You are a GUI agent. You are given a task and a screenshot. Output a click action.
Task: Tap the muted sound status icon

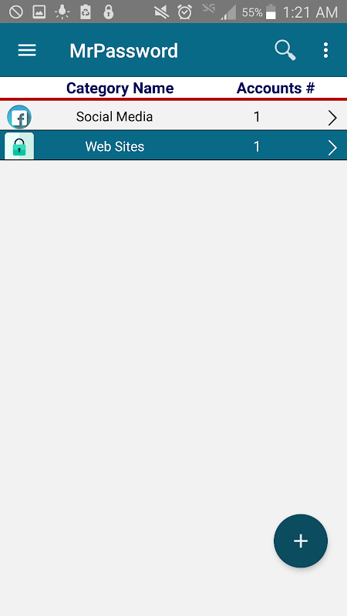coord(161,12)
